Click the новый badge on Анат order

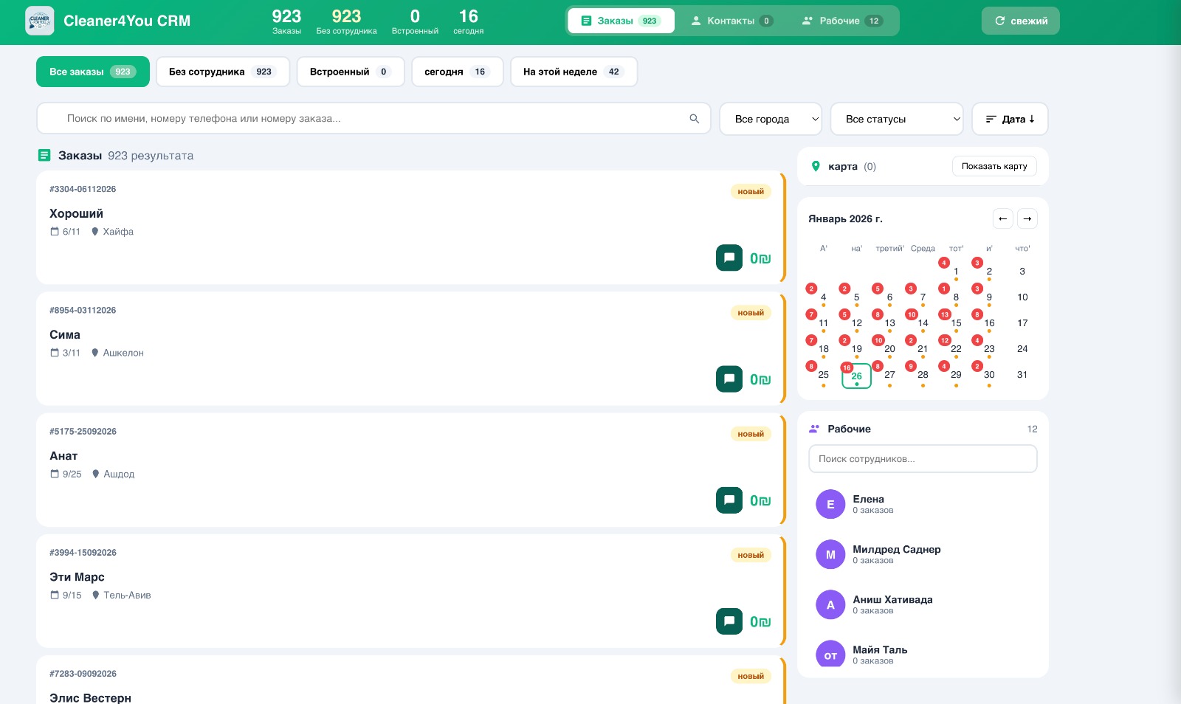(x=751, y=434)
